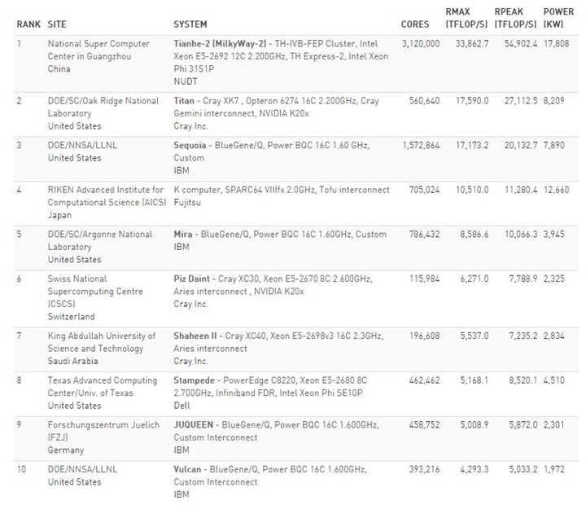586x505 pixels.
Task: Click the Shaheen II system name
Action: [195, 336]
